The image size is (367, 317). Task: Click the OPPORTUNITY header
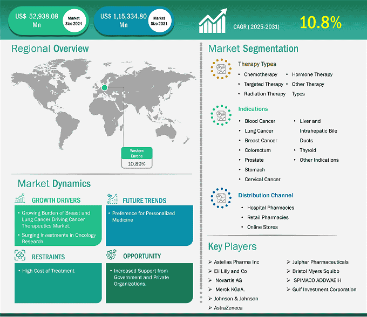142,256
